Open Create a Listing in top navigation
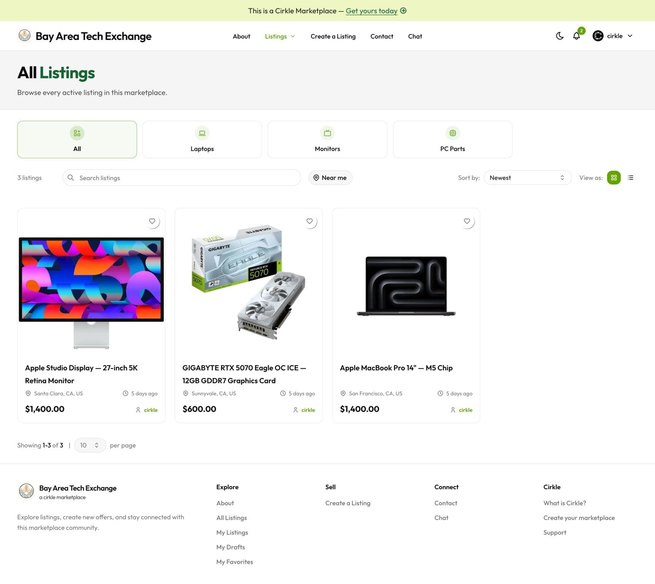 coord(333,36)
